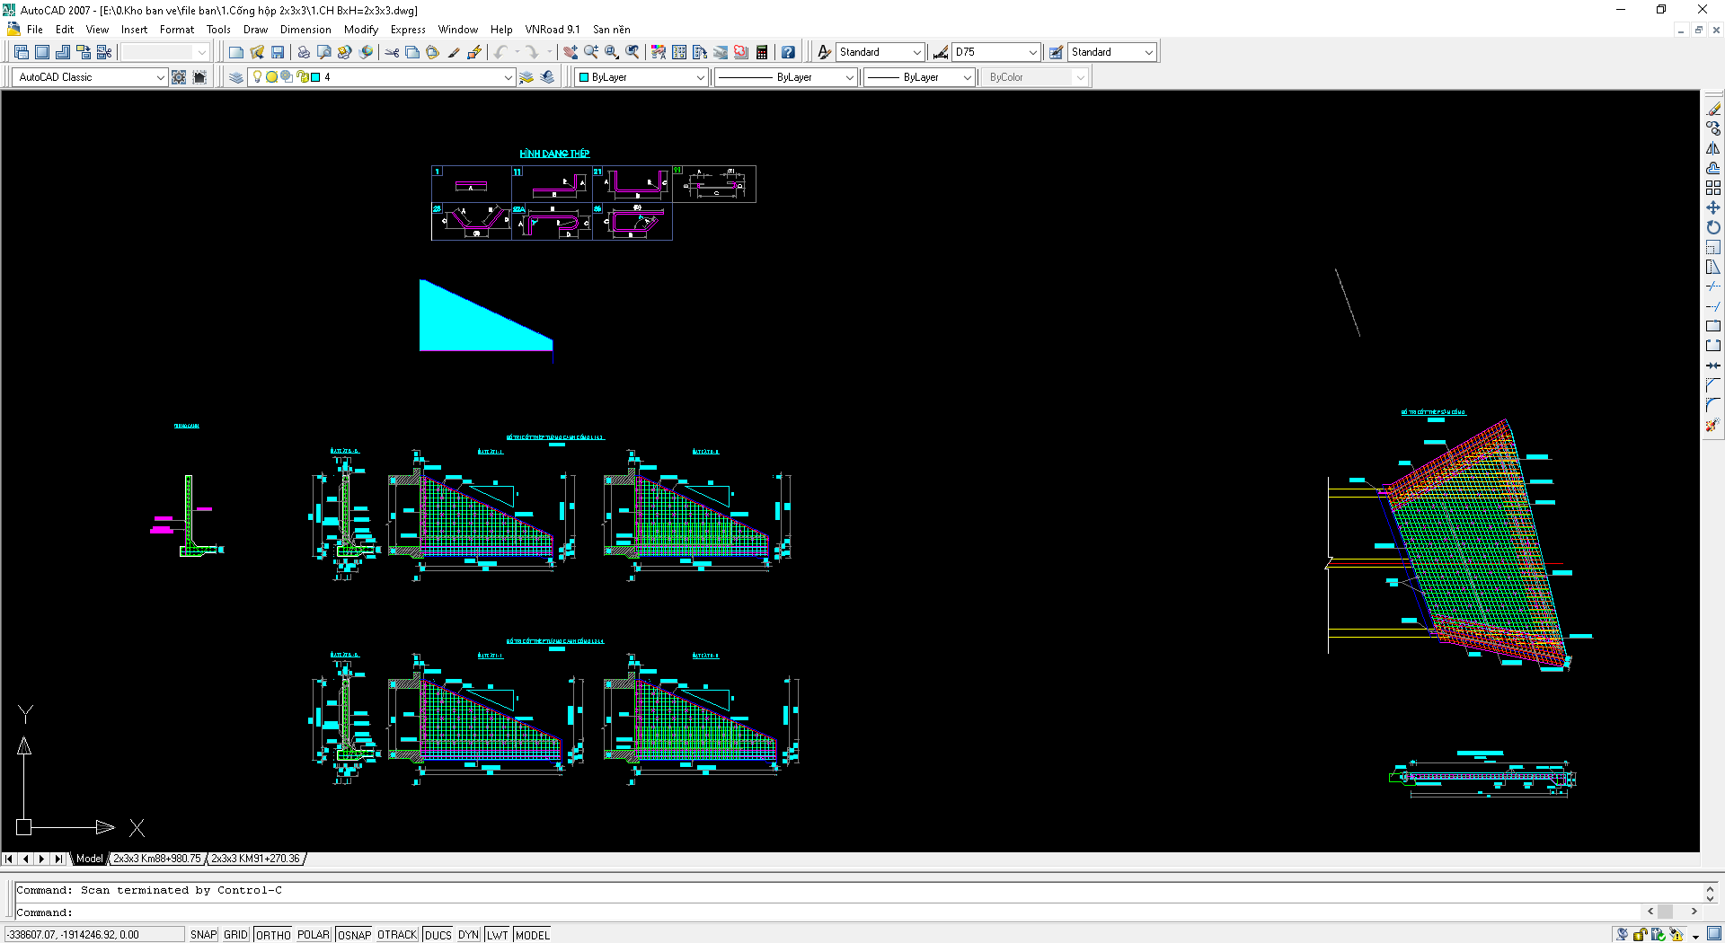This screenshot has width=1725, height=943.
Task: Click the Undo arrow
Action: 500,52
